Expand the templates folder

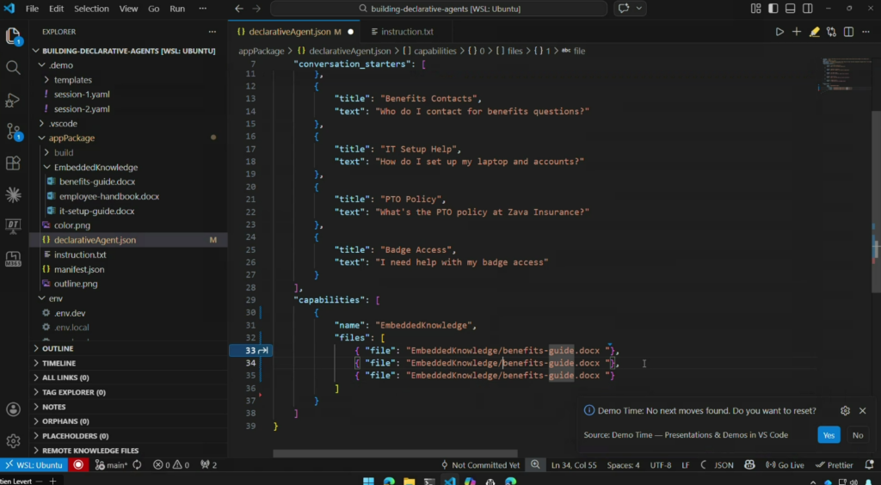72,80
